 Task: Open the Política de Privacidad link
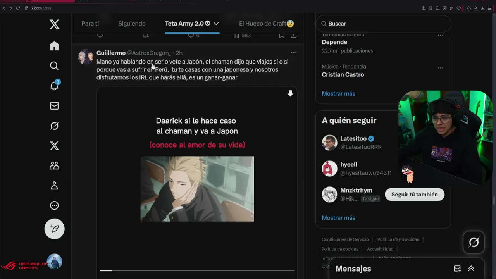pyautogui.click(x=398, y=239)
